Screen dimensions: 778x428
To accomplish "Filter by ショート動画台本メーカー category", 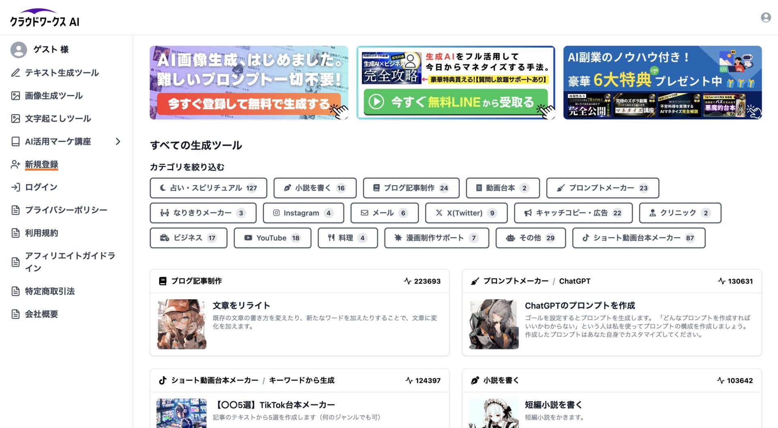I will pos(639,238).
